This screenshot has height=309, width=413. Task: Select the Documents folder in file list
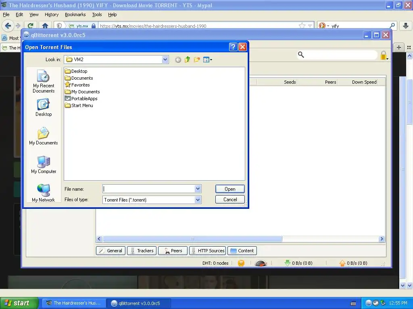click(79, 78)
